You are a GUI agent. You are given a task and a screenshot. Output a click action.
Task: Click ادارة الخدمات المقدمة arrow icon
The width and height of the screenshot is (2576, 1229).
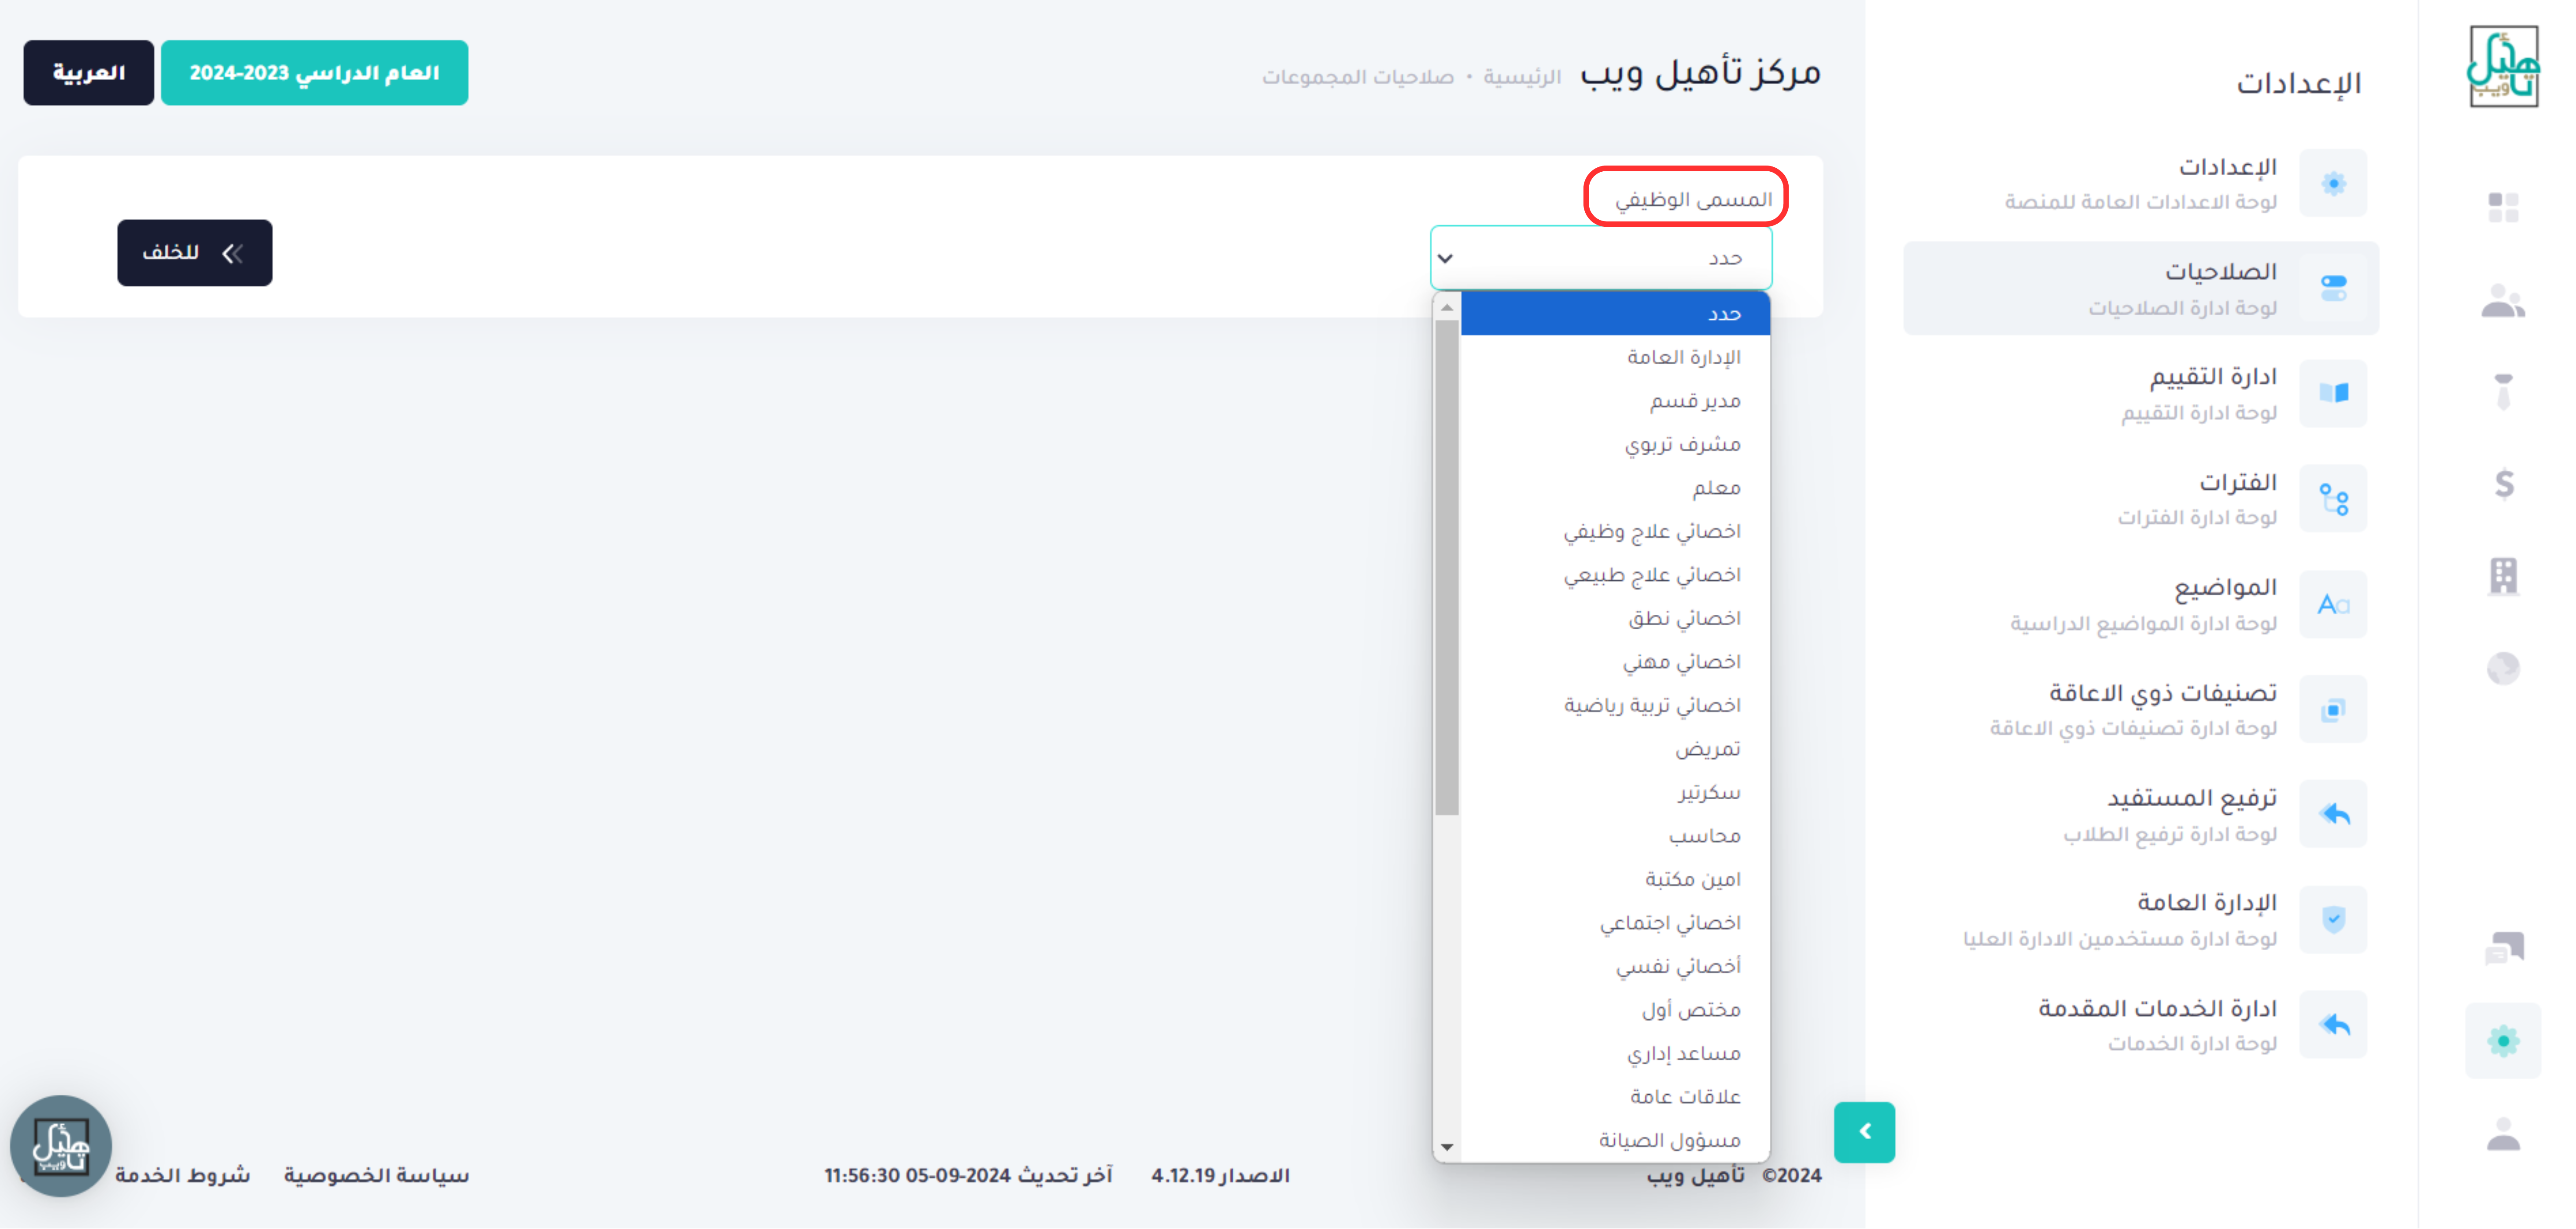click(2333, 1024)
